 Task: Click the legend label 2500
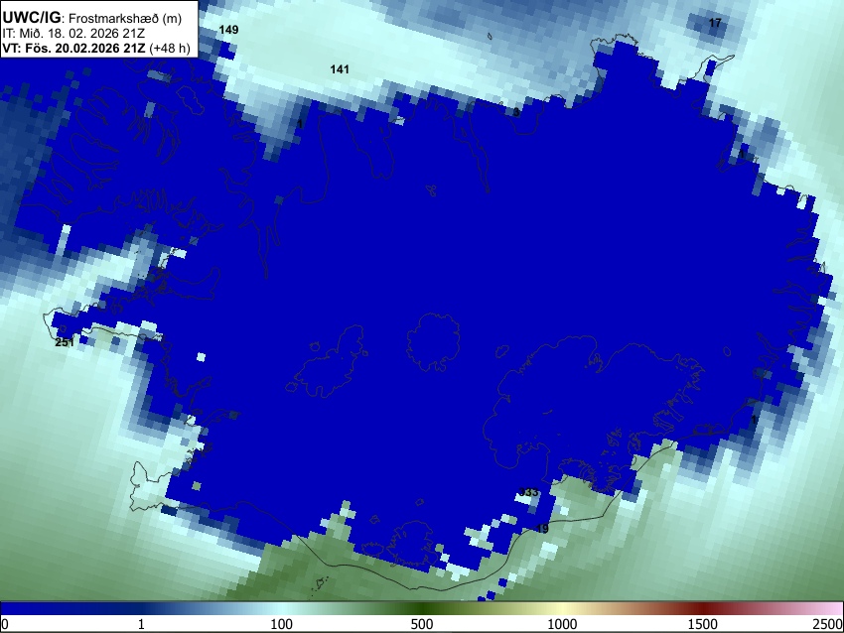pos(828,624)
